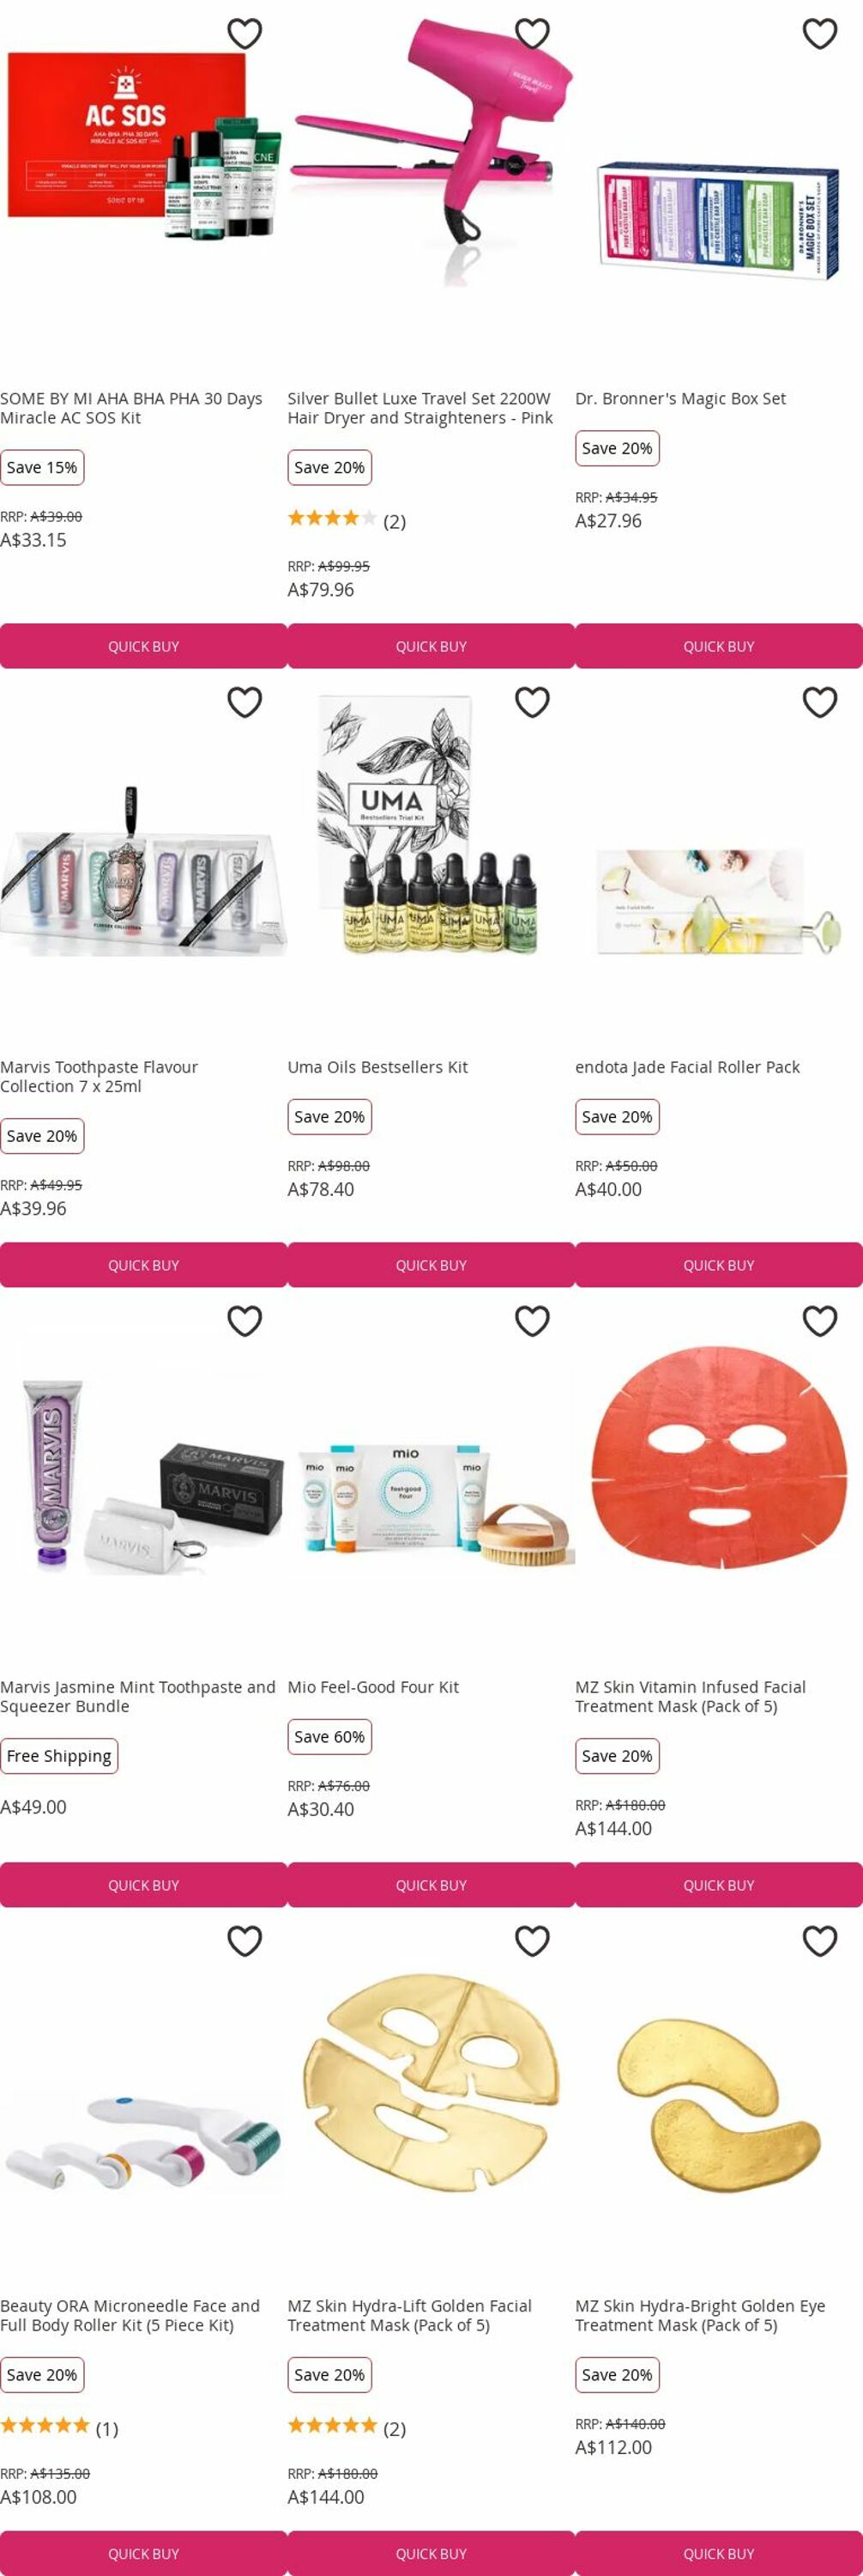Heart the Mio Feel-Good Four Kit
This screenshot has width=863, height=2576.
[x=533, y=1321]
